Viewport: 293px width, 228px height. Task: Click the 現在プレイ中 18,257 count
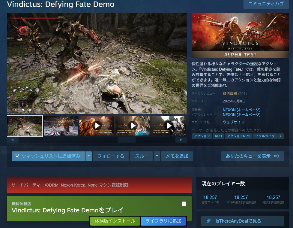tap(210, 197)
